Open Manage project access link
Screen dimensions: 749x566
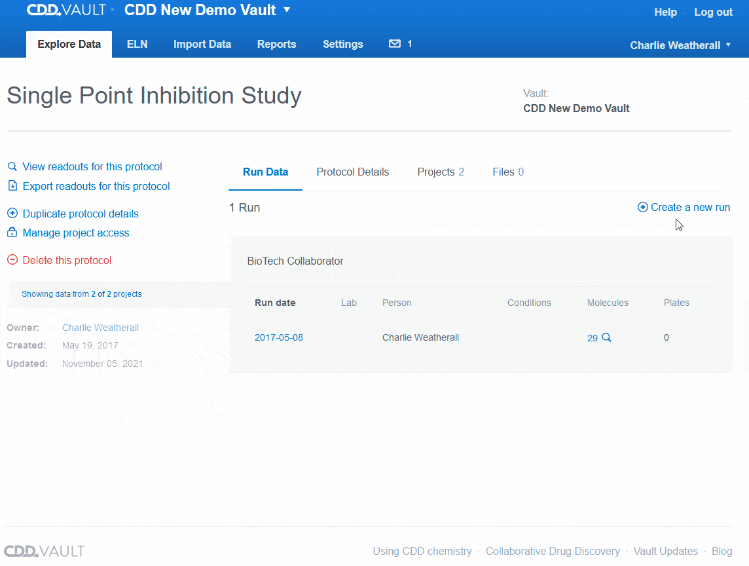76,233
